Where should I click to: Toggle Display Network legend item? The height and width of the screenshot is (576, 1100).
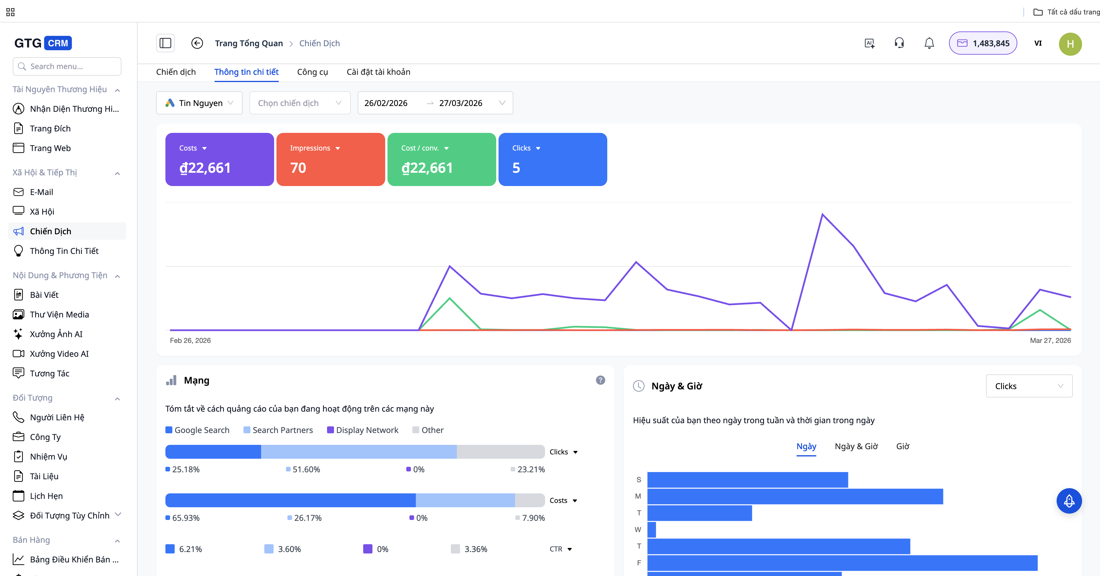tap(363, 430)
